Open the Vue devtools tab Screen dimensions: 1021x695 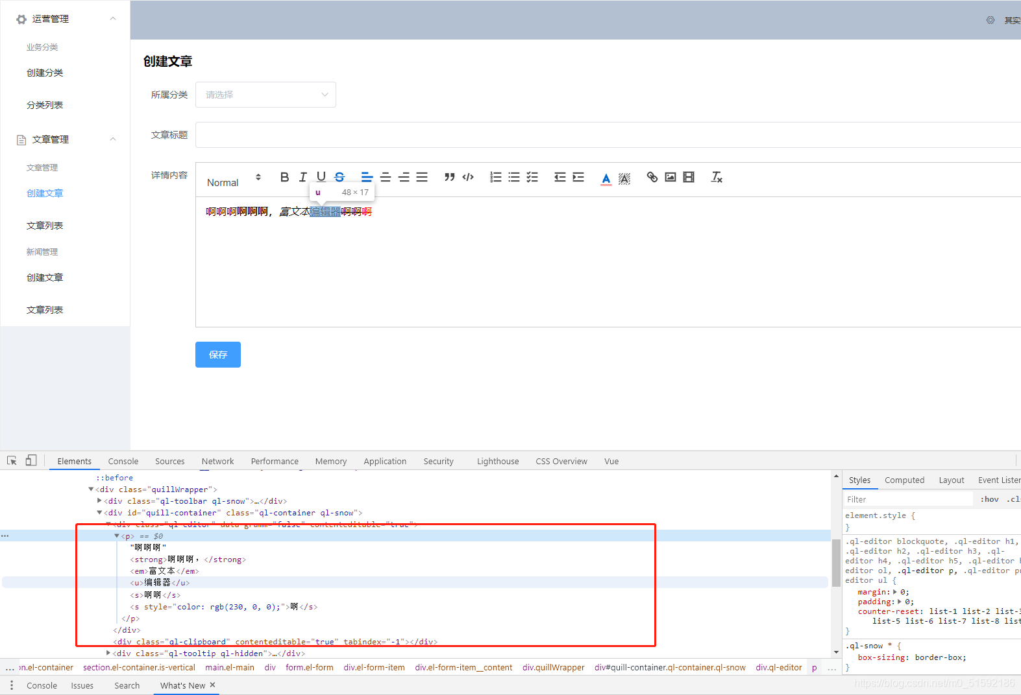click(611, 461)
